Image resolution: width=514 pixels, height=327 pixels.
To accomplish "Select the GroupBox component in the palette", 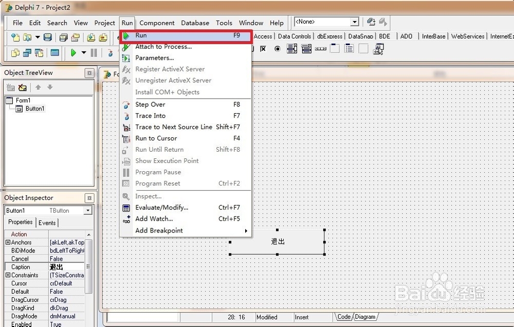I will tap(335, 49).
